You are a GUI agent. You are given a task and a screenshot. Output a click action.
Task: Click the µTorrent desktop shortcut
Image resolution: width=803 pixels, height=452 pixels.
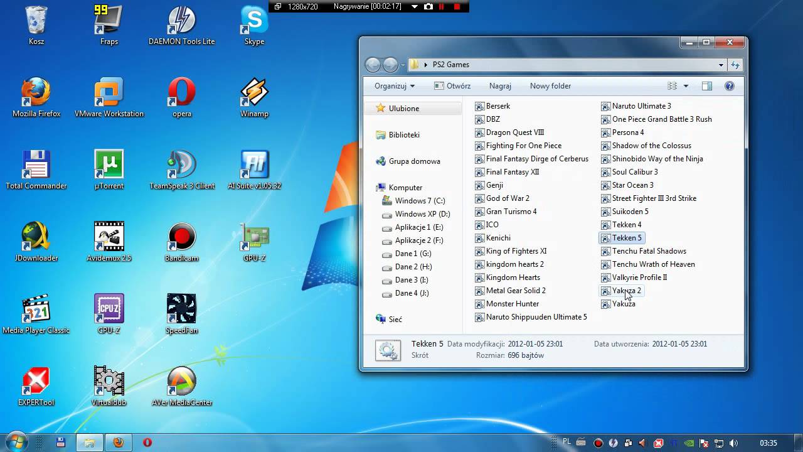[109, 170]
